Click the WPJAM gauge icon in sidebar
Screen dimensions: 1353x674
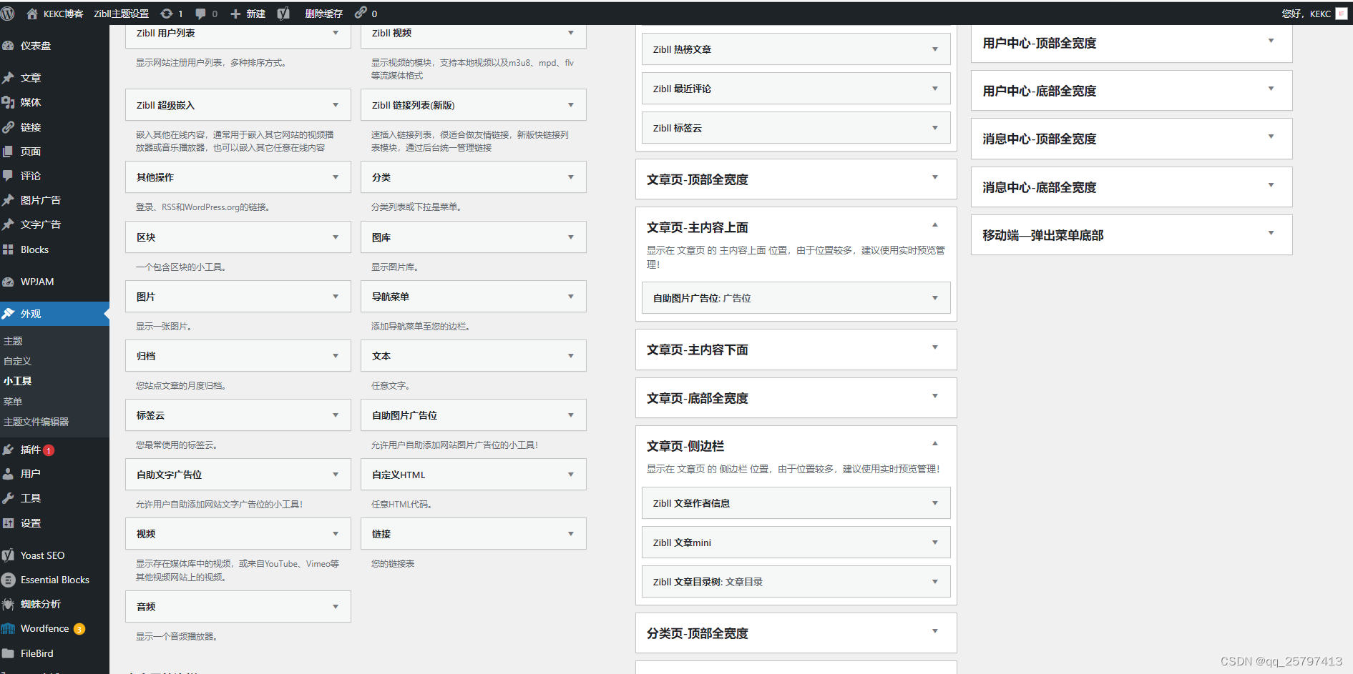[8, 282]
